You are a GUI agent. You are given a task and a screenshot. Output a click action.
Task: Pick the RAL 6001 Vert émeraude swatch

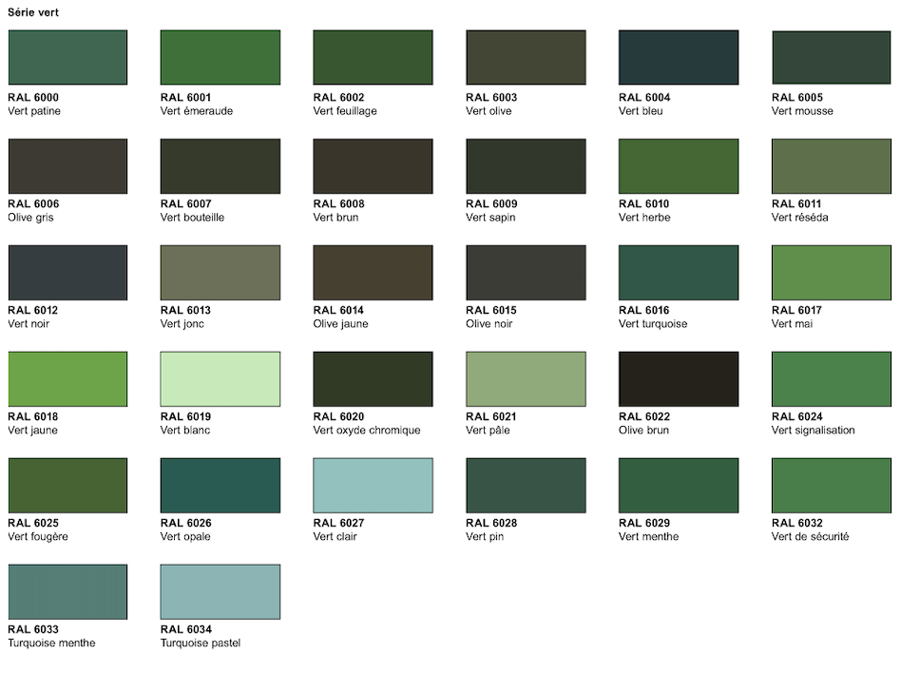coord(220,57)
